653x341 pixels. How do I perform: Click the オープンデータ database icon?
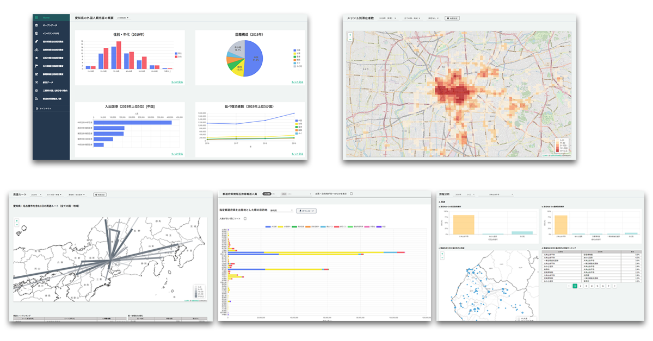(36, 26)
